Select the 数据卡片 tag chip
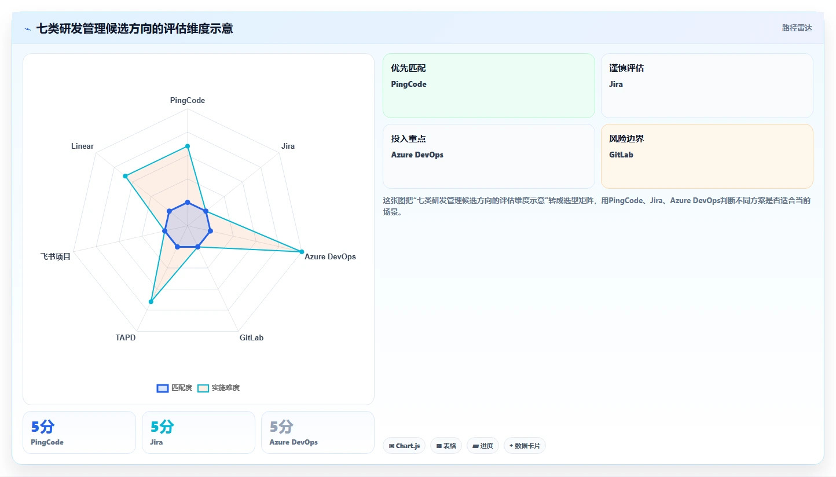The image size is (836, 477). click(x=525, y=446)
